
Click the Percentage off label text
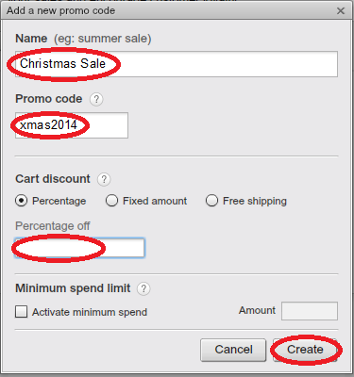[53, 226]
